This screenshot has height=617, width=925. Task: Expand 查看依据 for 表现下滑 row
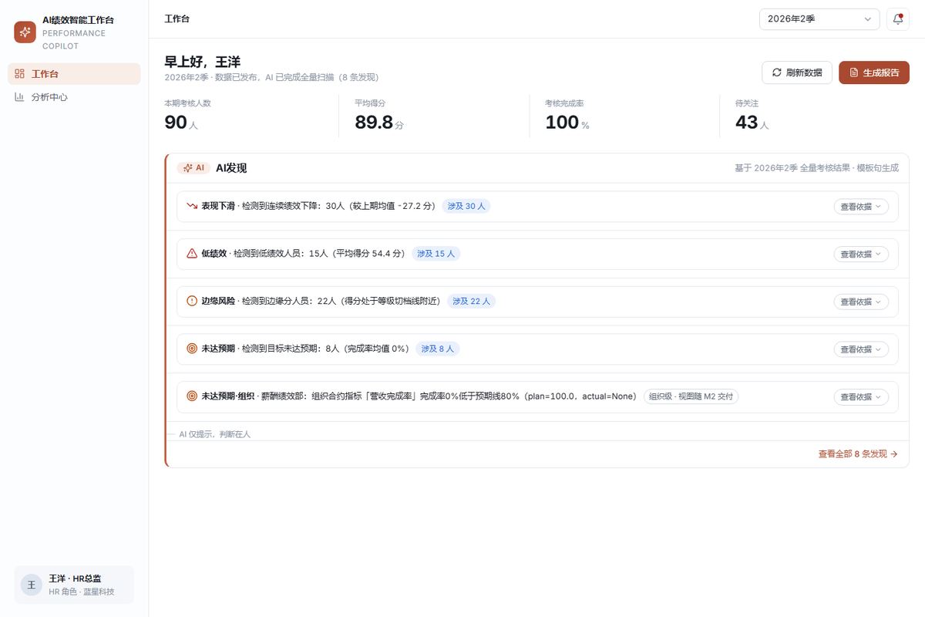pyautogui.click(x=861, y=207)
